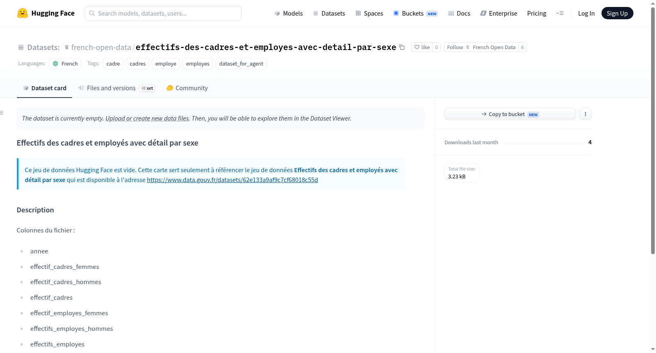Click the Datasets: breadcrumb link
656x353 pixels.
click(x=43, y=48)
